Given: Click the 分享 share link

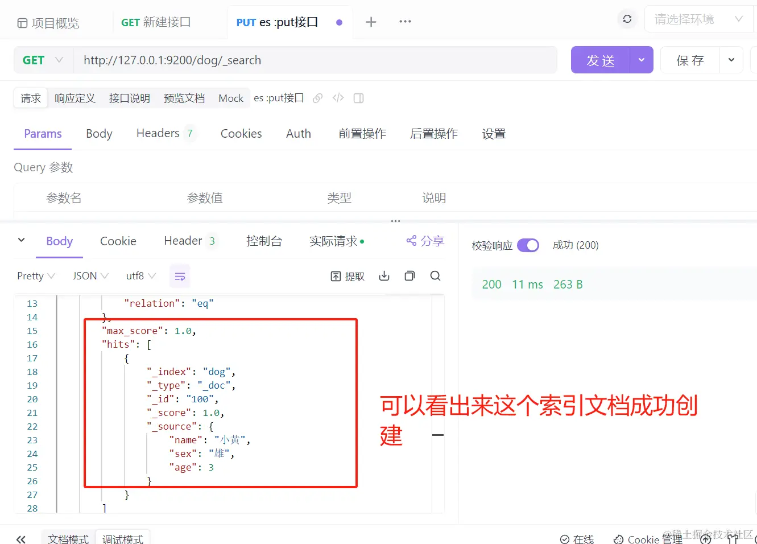Looking at the screenshot, I should 425,241.
